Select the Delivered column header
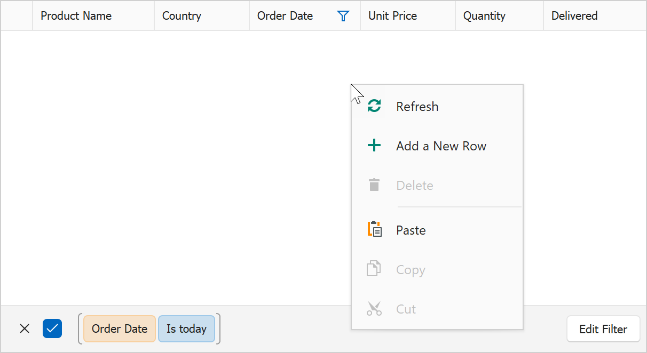The width and height of the screenshot is (647, 353). tap(574, 16)
